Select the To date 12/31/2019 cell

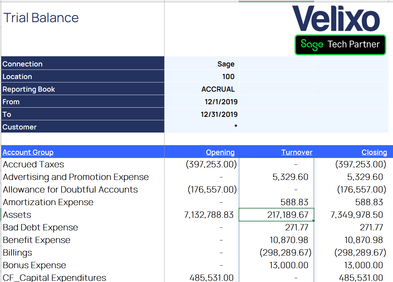tap(202, 114)
